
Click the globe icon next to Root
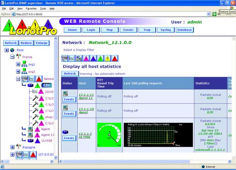(13, 50)
